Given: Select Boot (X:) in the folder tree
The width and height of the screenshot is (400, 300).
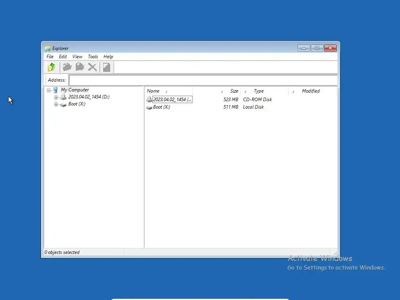Looking at the screenshot, I should click(77, 104).
